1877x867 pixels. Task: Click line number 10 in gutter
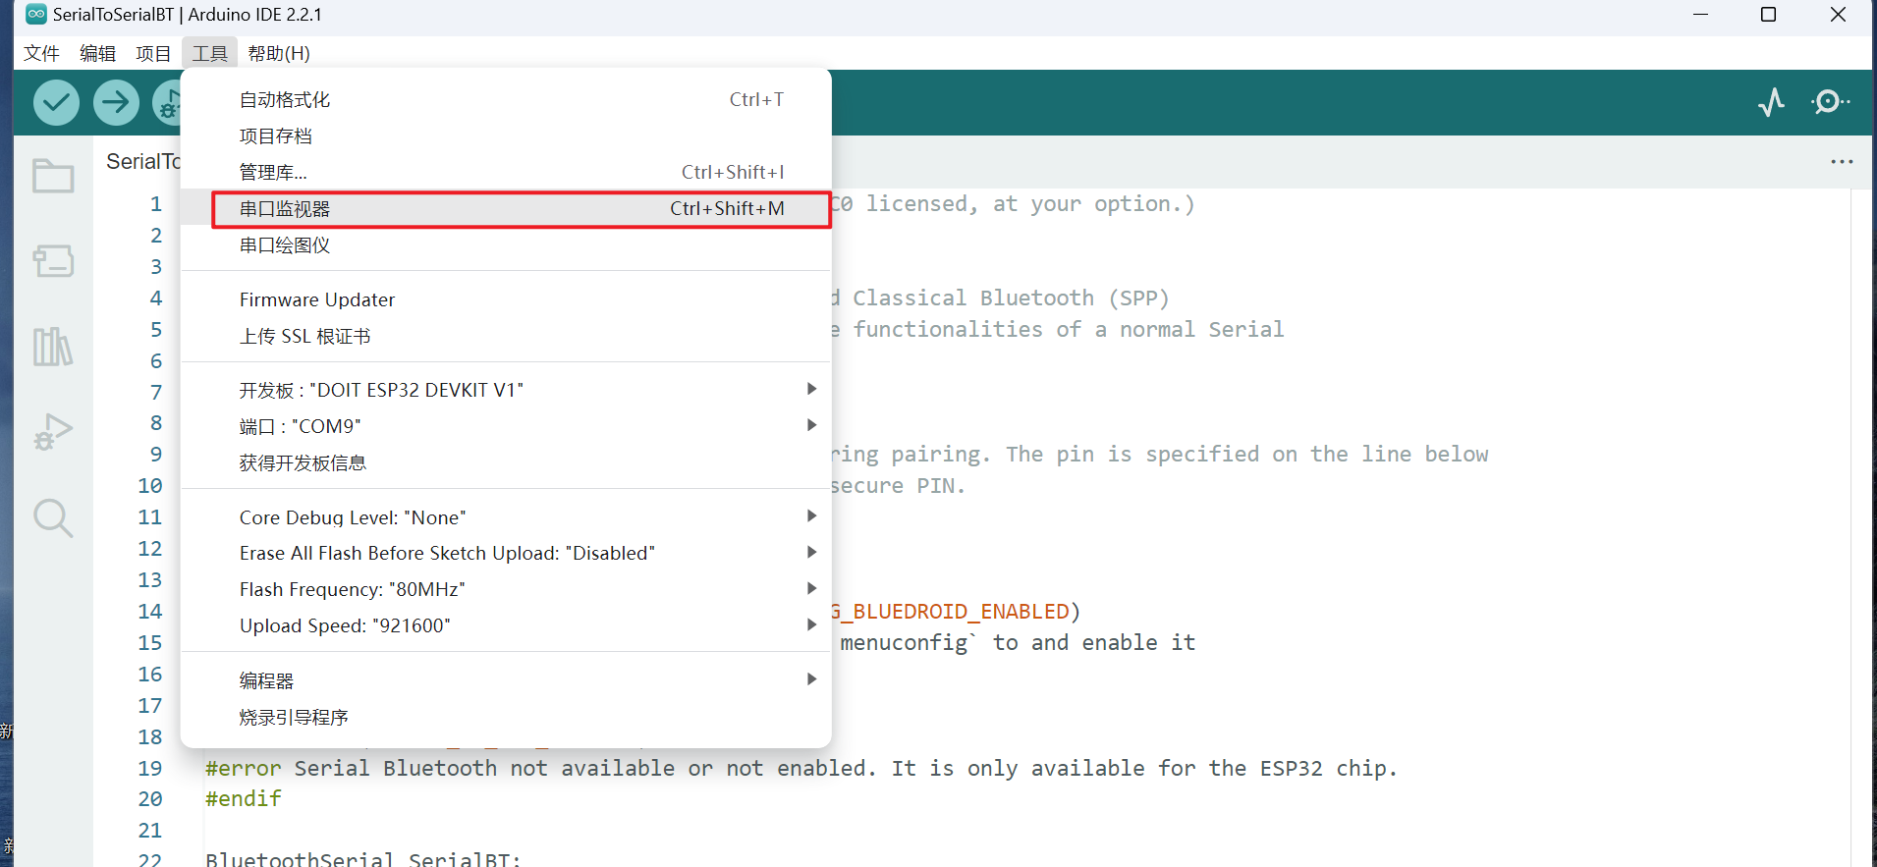pyautogui.click(x=150, y=485)
